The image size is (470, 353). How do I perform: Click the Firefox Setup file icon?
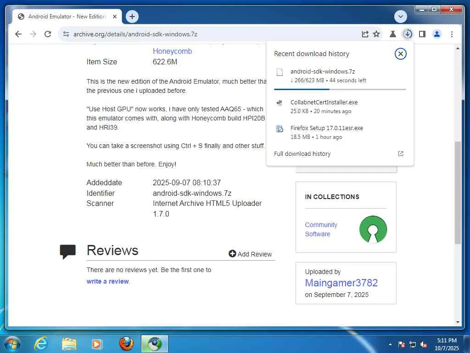point(280,129)
